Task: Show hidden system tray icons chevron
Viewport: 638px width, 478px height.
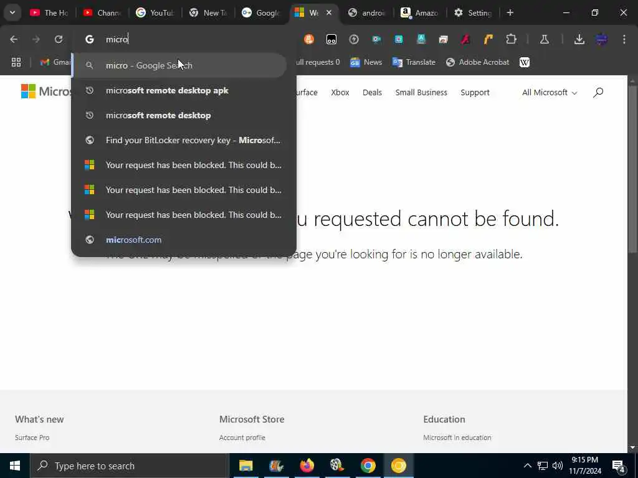Action: tap(527, 466)
